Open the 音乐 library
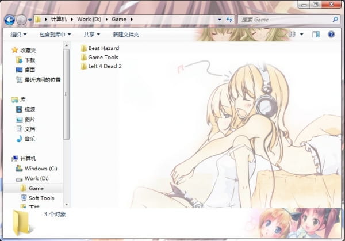This screenshot has height=241, width=345. click(30, 139)
